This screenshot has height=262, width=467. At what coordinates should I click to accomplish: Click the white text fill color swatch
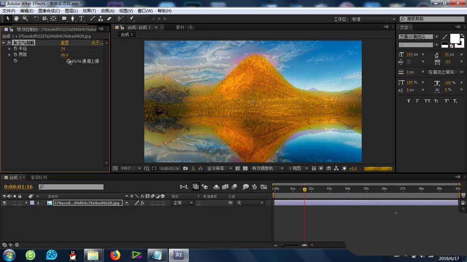pyautogui.click(x=454, y=39)
